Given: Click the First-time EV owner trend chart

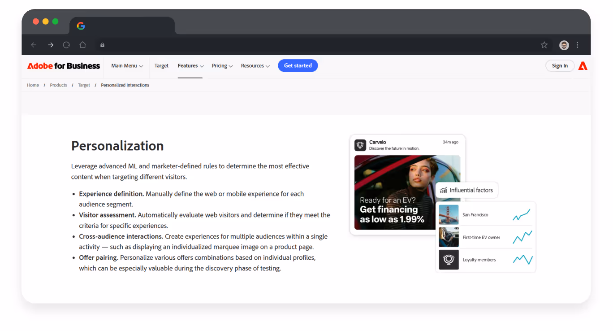Looking at the screenshot, I should [x=522, y=237].
